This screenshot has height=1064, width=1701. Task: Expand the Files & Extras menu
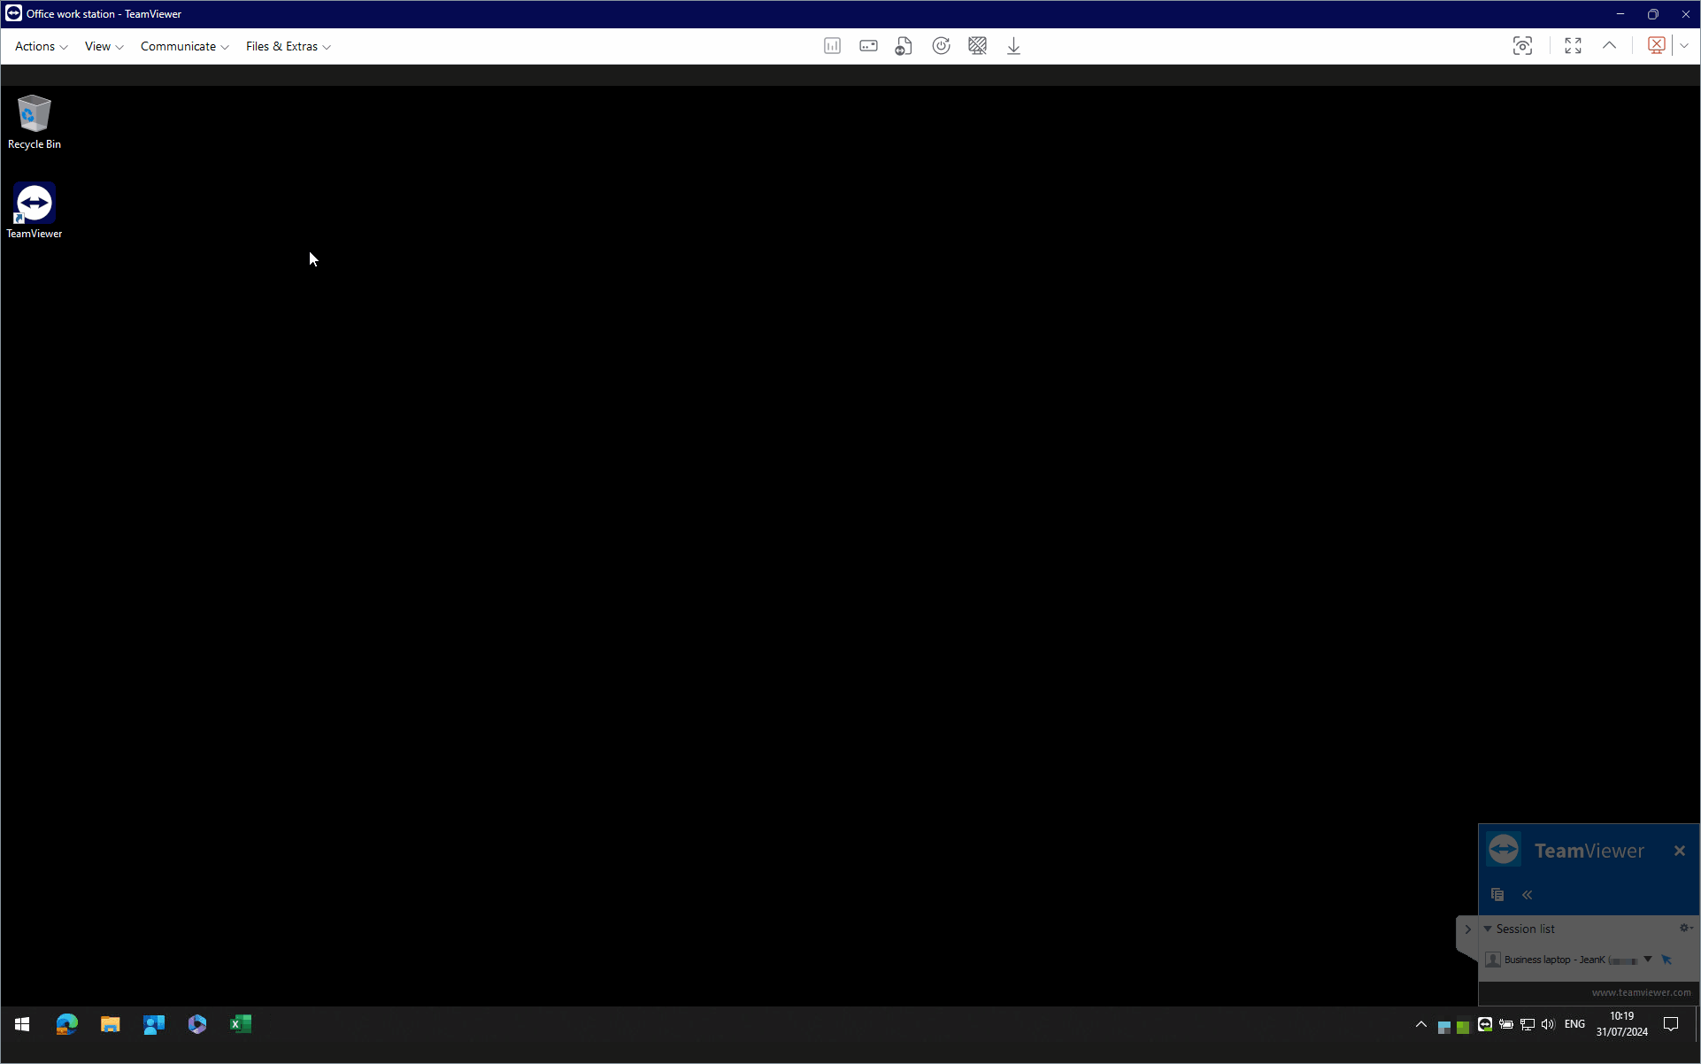pyautogui.click(x=288, y=45)
